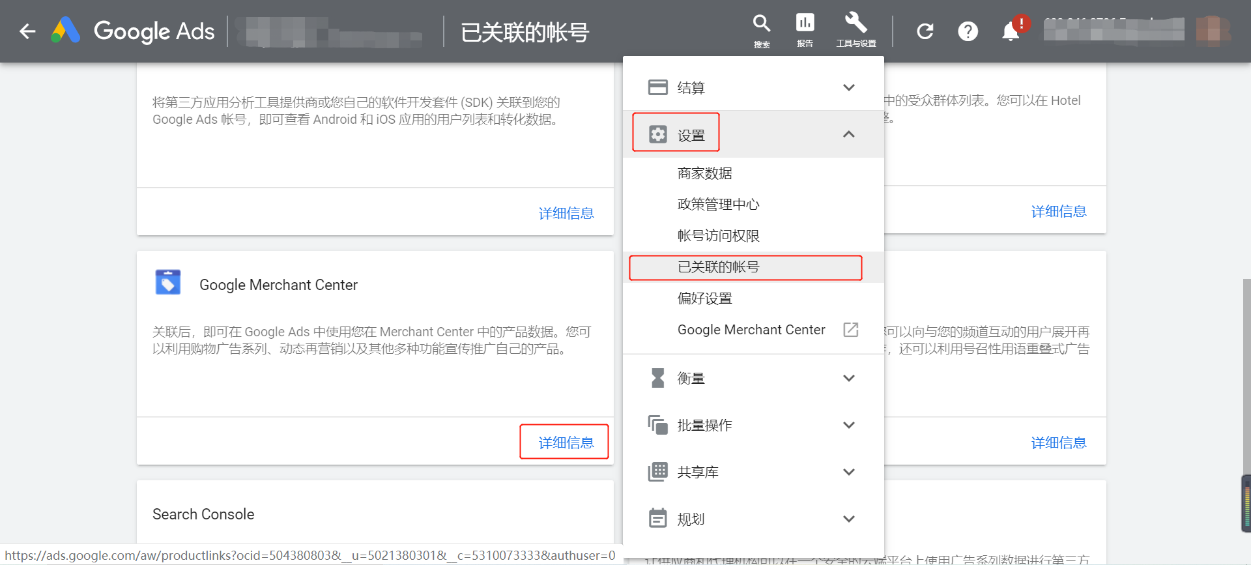This screenshot has height=565, width=1251.
Task: Click the Google Merchant Center card icon
Action: point(168,283)
